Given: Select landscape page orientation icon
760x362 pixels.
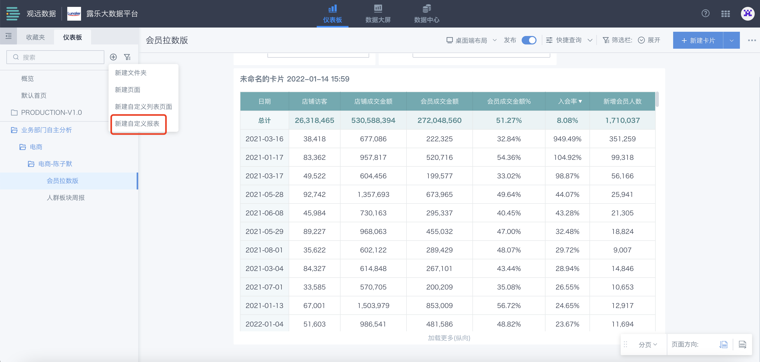Looking at the screenshot, I should click(x=742, y=344).
